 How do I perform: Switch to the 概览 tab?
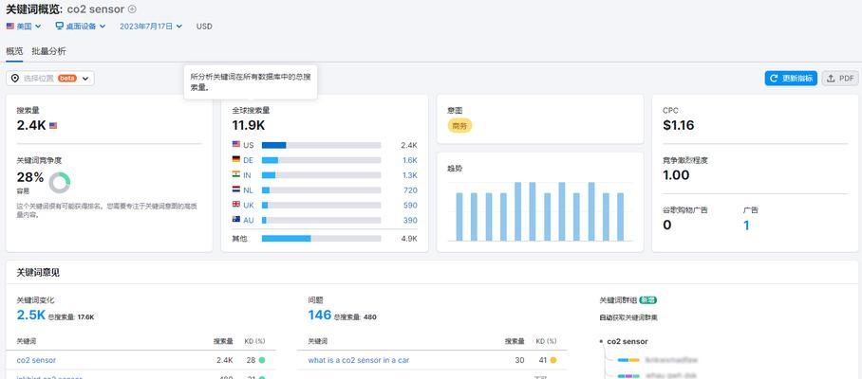point(14,51)
